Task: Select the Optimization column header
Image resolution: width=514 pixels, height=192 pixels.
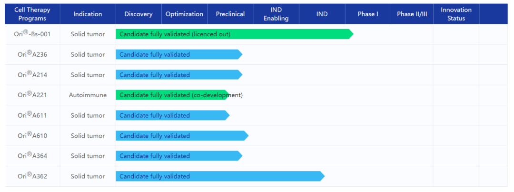Action: [184, 14]
